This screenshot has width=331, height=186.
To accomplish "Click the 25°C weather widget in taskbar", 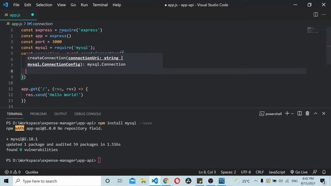I will pyautogui.click(x=242, y=181).
